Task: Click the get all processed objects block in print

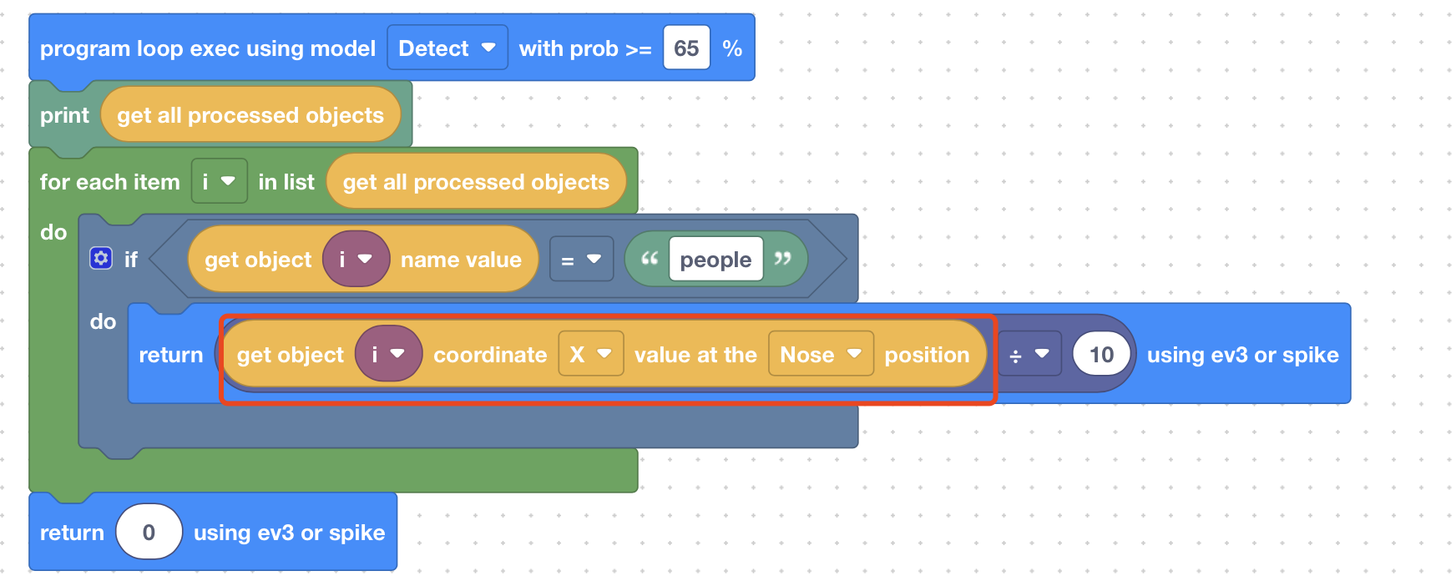Action: [x=250, y=115]
